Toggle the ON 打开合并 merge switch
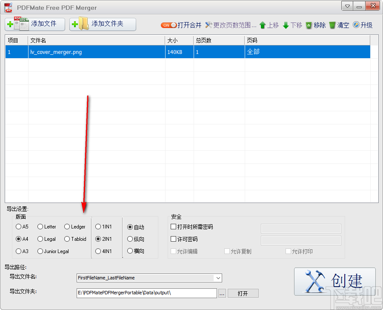This screenshot has width=383, height=310. tap(169, 25)
